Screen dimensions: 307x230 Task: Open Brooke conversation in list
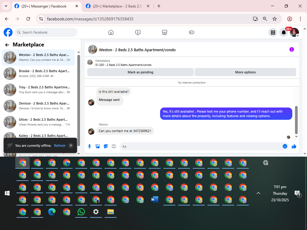38,74
